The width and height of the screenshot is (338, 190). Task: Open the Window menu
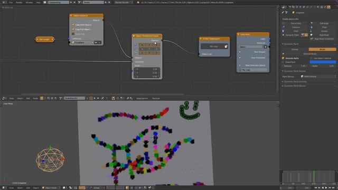29,2
